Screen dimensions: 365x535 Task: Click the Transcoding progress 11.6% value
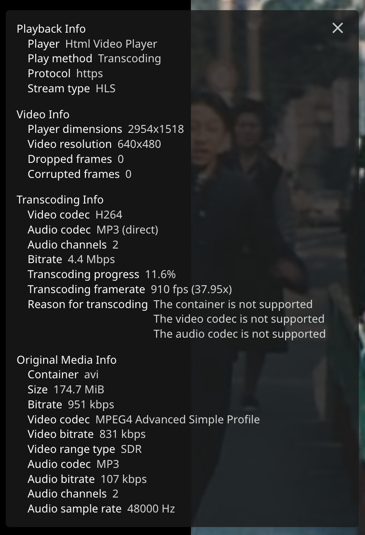(x=160, y=274)
